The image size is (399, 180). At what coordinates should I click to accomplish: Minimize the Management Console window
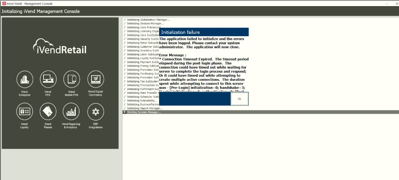[387, 3]
